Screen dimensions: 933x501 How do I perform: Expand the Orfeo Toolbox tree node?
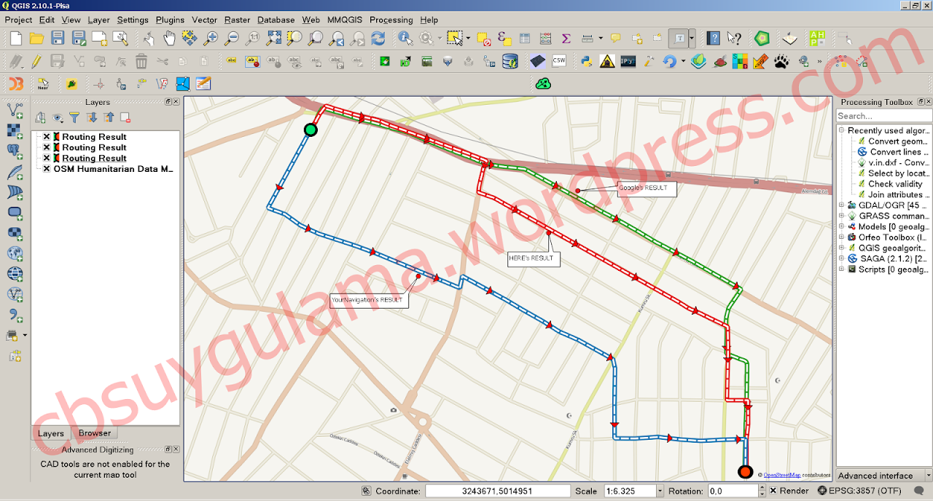coord(841,237)
